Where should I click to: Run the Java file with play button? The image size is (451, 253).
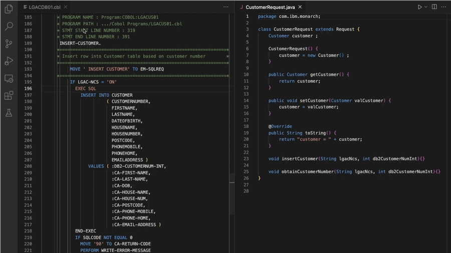point(419,7)
